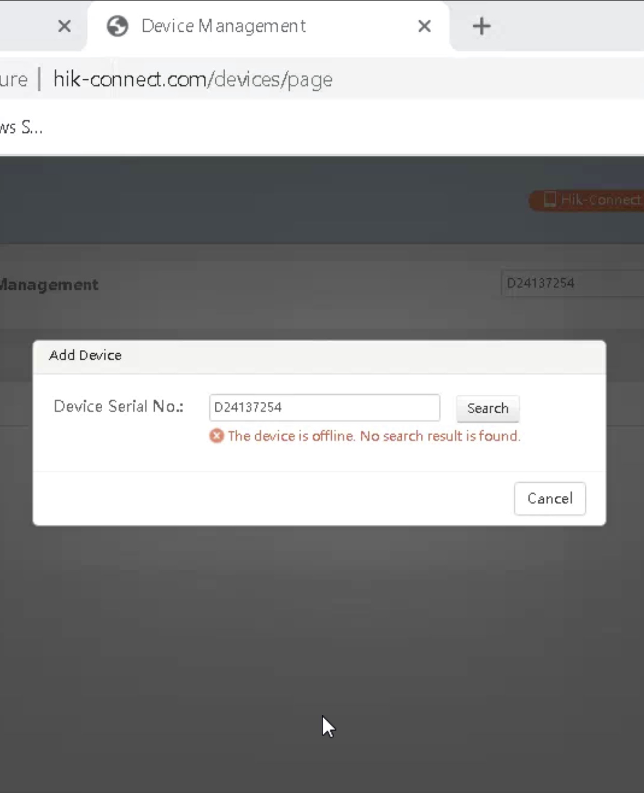The width and height of the screenshot is (644, 793).
Task: Close the first browser tab on left
Action: (x=64, y=26)
